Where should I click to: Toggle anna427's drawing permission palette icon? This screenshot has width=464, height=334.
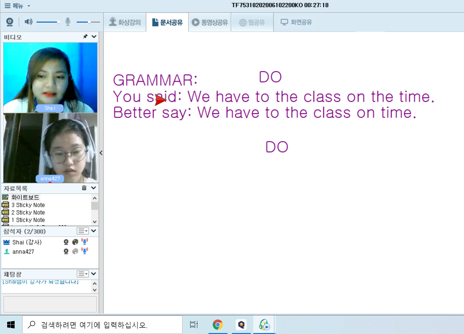click(75, 252)
